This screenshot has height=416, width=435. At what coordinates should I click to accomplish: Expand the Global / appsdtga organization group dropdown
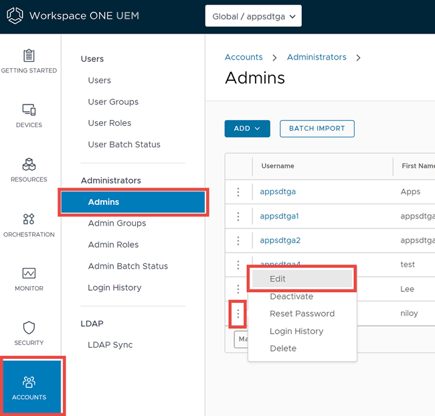(x=253, y=16)
